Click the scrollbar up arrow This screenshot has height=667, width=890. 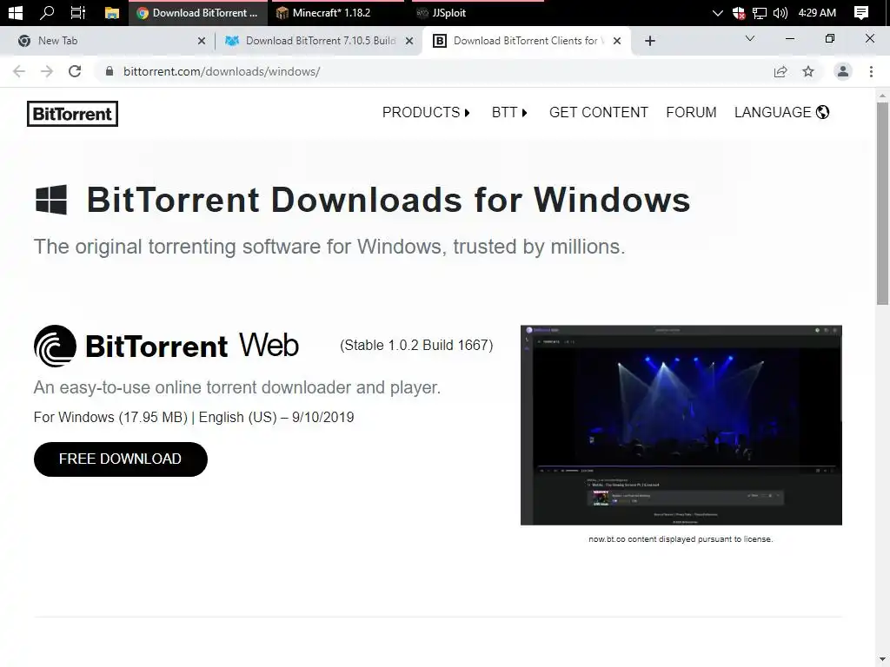882,96
